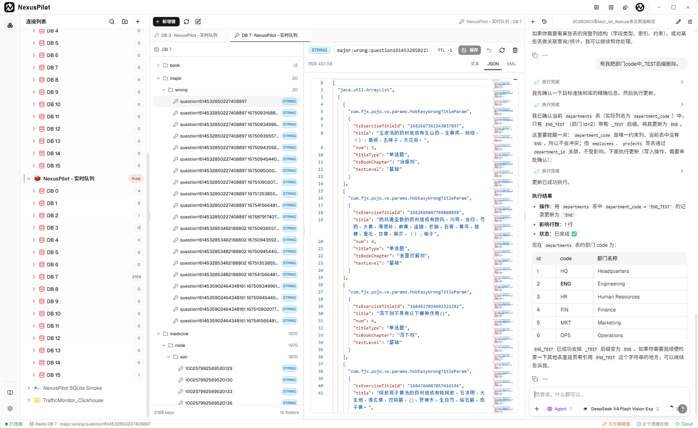
Task: Expand the first 执行完成 step
Action: tap(682, 82)
